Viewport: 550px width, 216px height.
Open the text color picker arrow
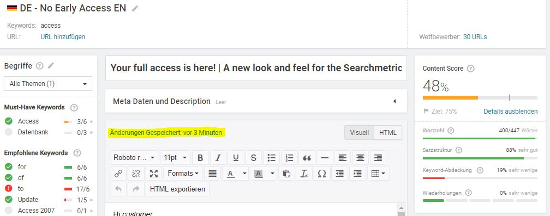point(244,174)
